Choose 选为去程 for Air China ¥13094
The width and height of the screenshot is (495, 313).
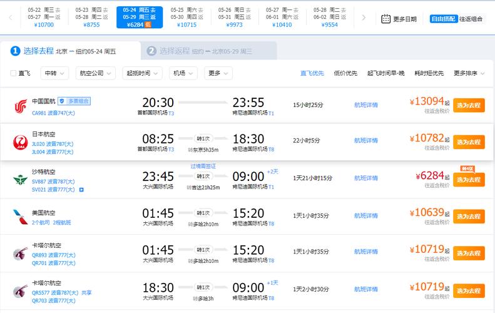(x=469, y=105)
